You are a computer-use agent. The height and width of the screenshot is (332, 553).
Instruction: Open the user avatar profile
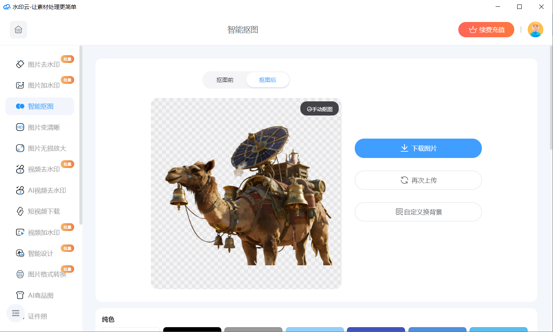point(535,29)
